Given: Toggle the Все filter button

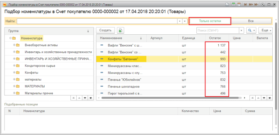Looking at the screenshot, I should tap(251, 21).
